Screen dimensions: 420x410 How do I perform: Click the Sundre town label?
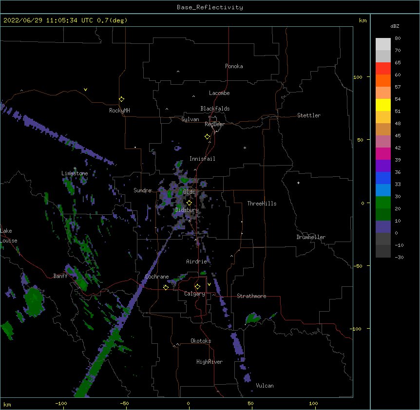pos(142,190)
